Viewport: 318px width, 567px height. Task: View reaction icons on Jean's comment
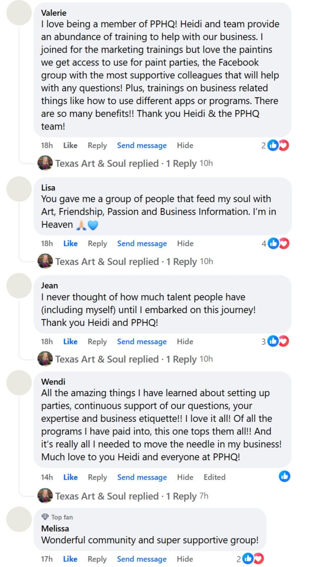pos(278,341)
